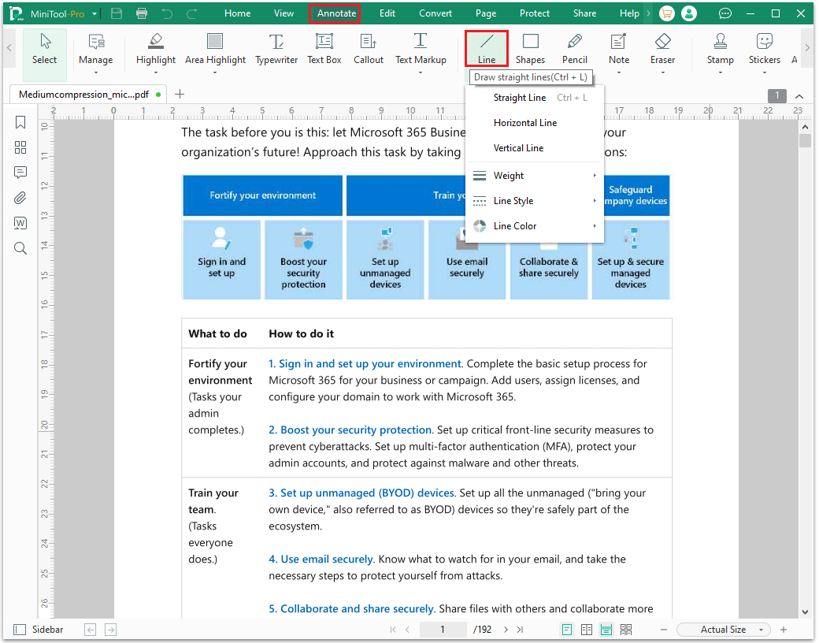Open the Search panel in the sidebar

click(20, 248)
